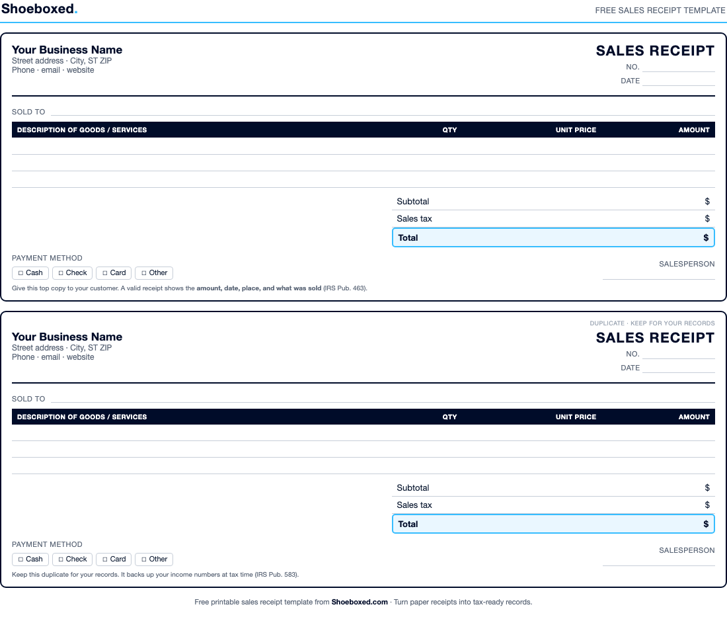Open the Shoeboxed.com link in the footer

pyautogui.click(x=360, y=602)
